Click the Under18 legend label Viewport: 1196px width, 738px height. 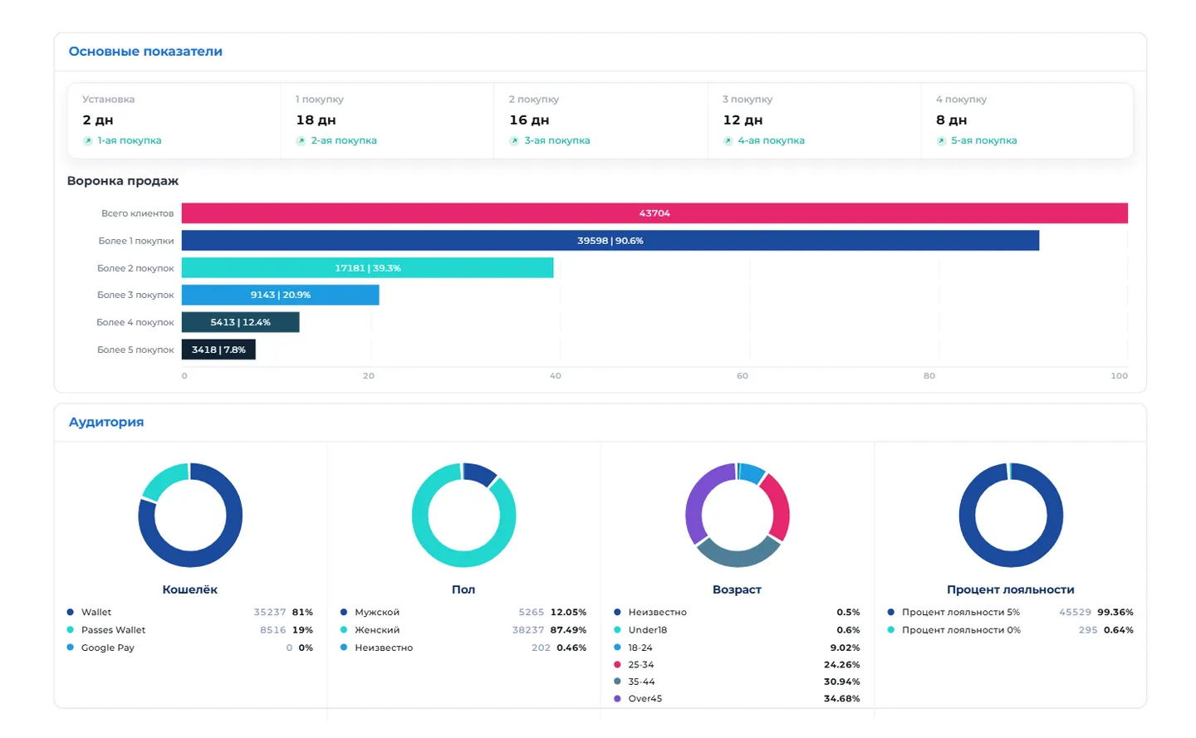pos(648,630)
